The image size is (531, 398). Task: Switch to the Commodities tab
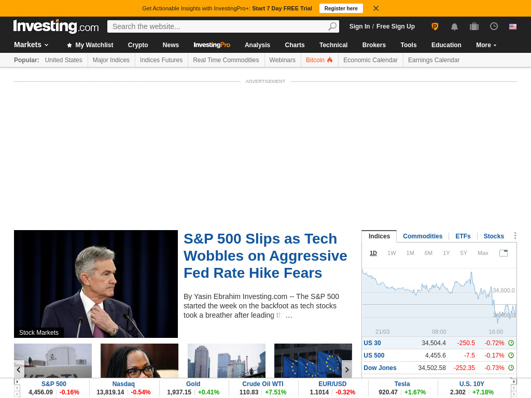pyautogui.click(x=423, y=236)
